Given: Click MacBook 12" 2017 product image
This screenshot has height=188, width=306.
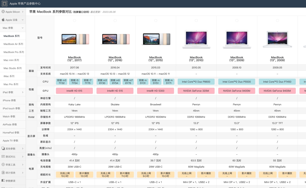Looking at the screenshot, I should click(x=74, y=39).
